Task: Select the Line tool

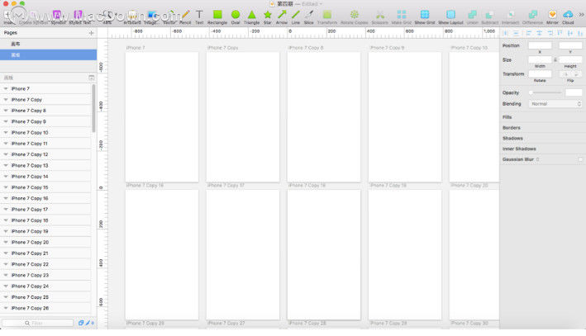Action: 296,17
